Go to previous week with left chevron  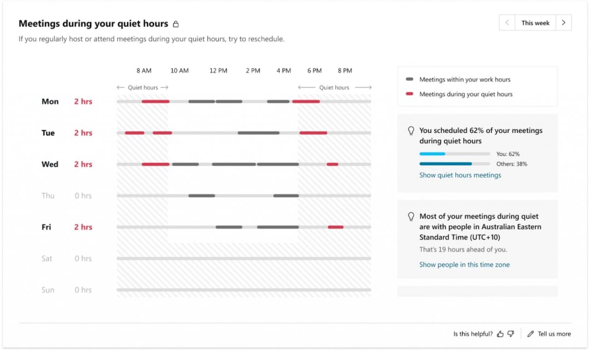pyautogui.click(x=507, y=23)
